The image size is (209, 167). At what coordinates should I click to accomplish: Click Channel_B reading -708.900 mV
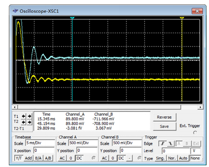[103, 124]
